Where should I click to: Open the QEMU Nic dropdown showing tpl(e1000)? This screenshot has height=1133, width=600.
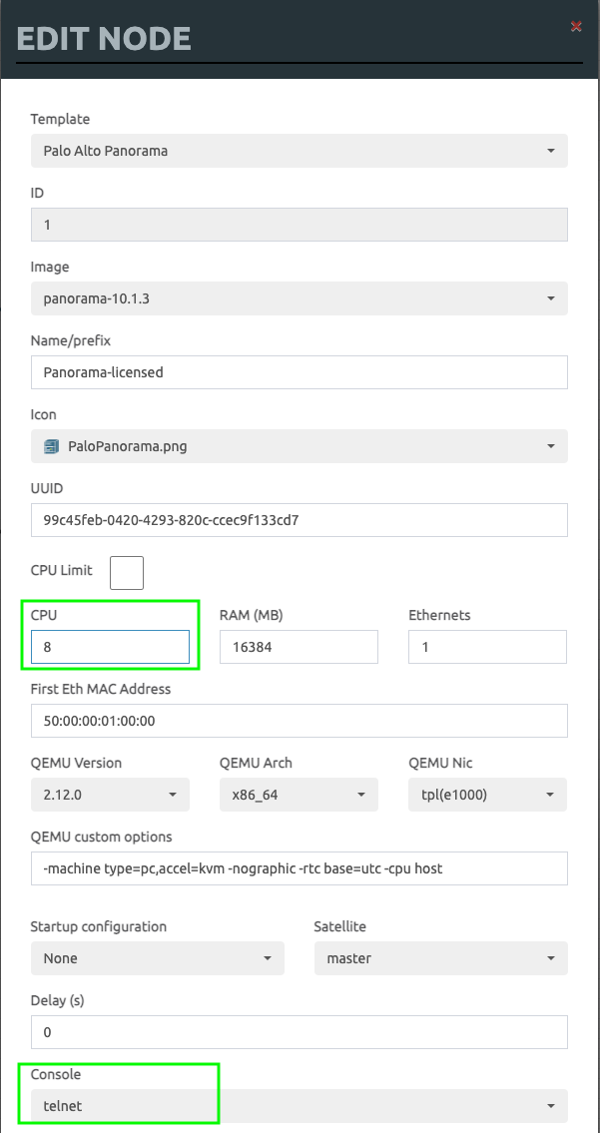488,795
